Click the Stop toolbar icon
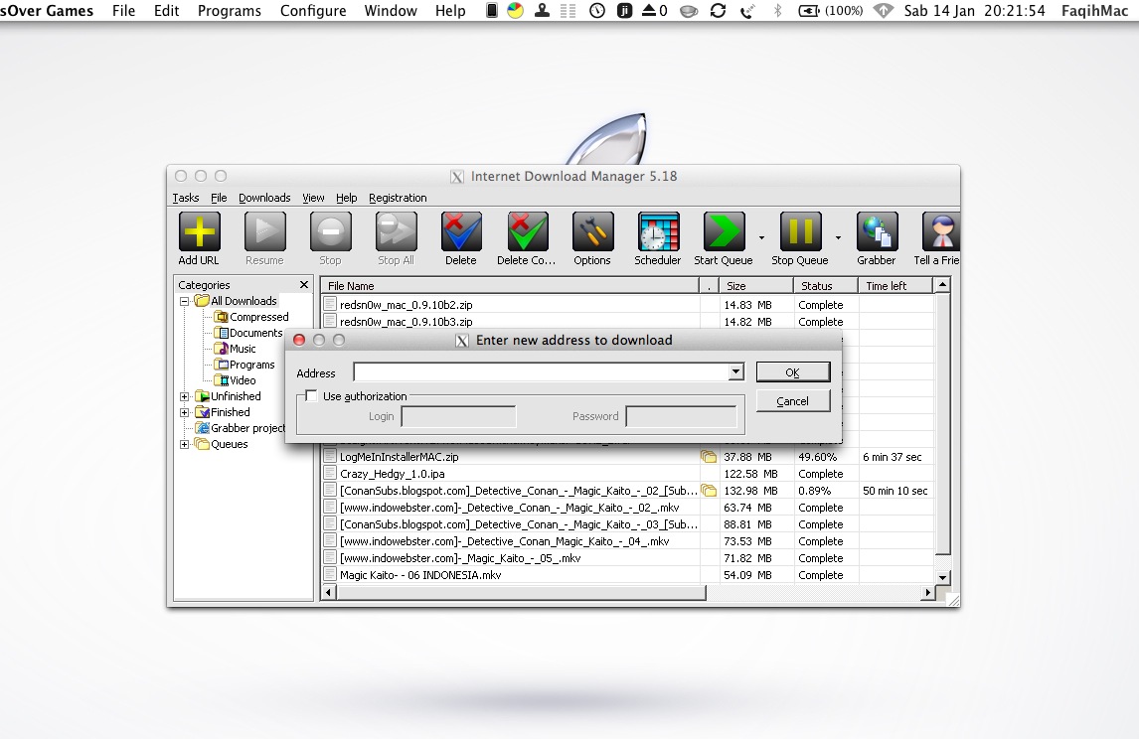 pos(331,232)
